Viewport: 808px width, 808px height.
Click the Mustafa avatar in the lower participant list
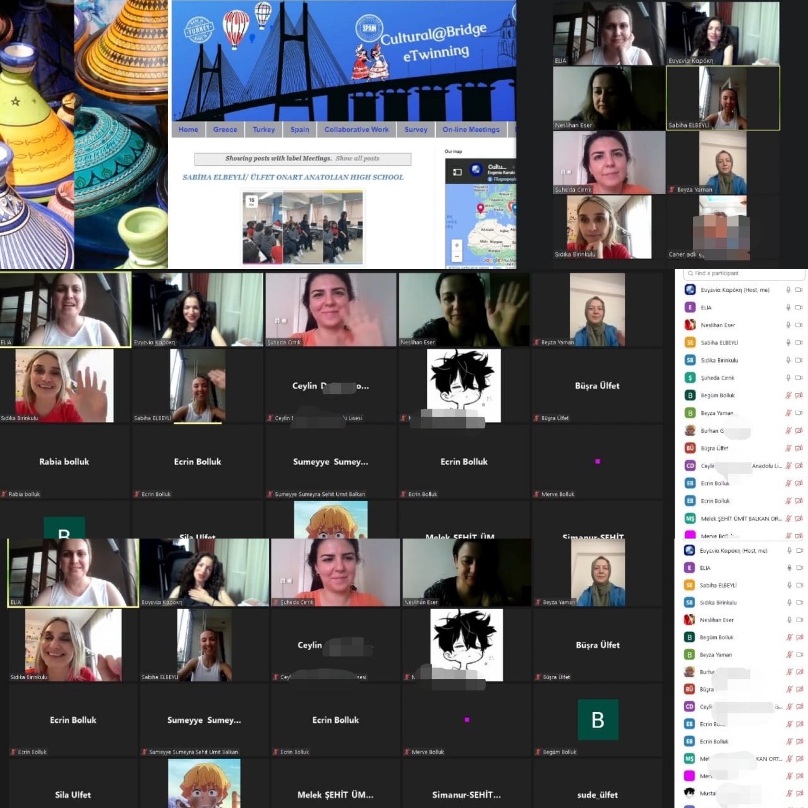689,793
